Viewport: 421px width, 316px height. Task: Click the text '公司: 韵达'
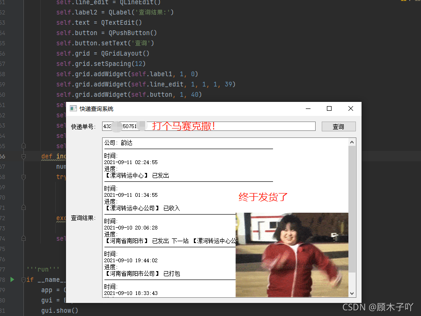(x=118, y=143)
